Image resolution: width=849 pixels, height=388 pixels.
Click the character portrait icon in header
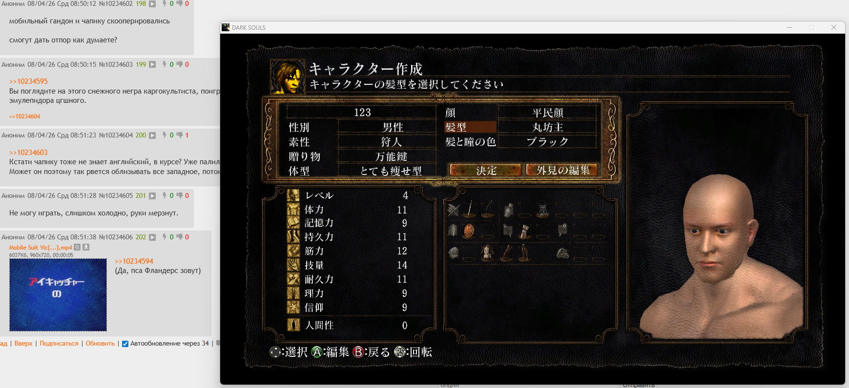(x=288, y=77)
